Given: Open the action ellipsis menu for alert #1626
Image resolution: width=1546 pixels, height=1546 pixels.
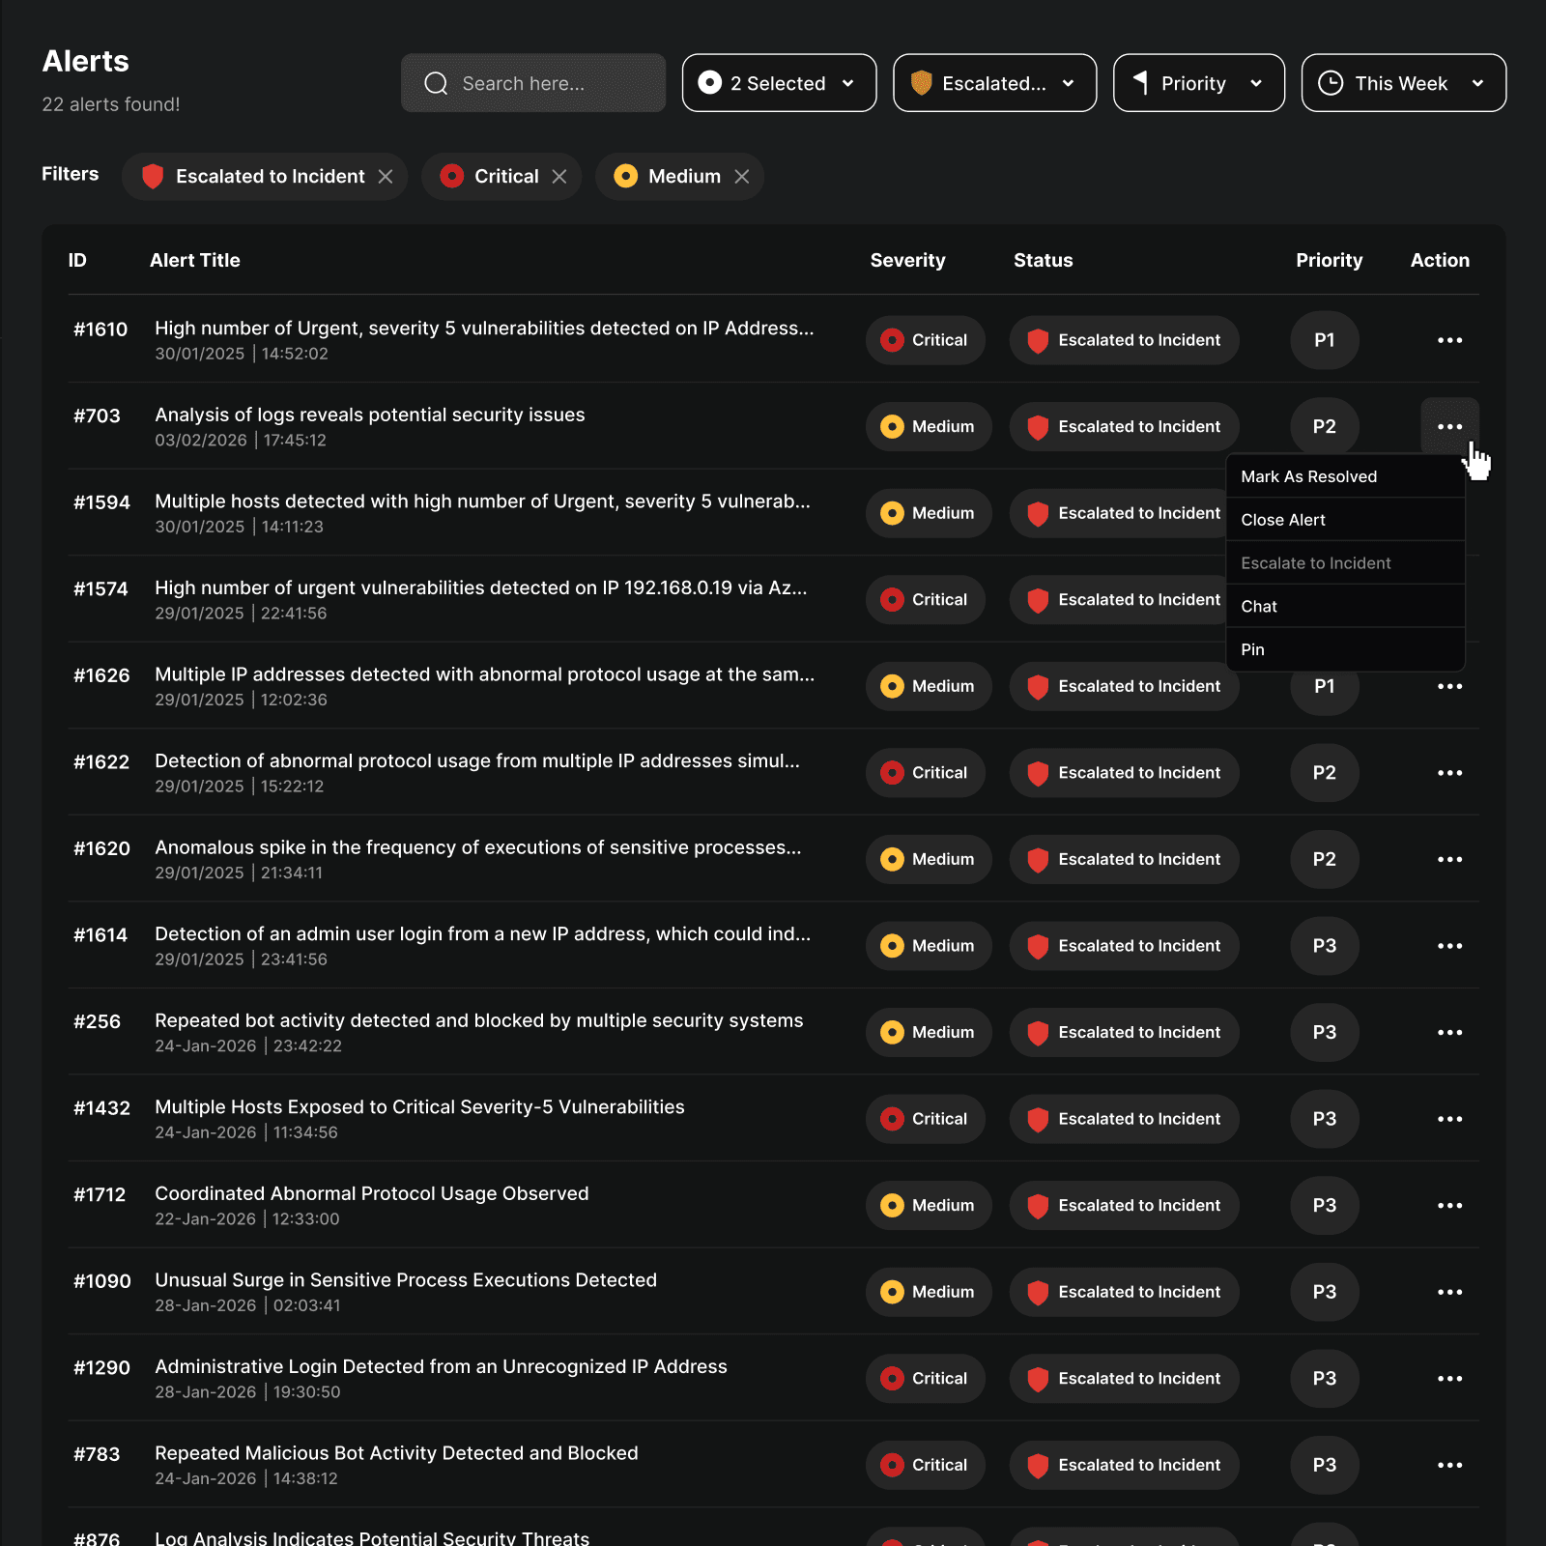Looking at the screenshot, I should [1449, 686].
